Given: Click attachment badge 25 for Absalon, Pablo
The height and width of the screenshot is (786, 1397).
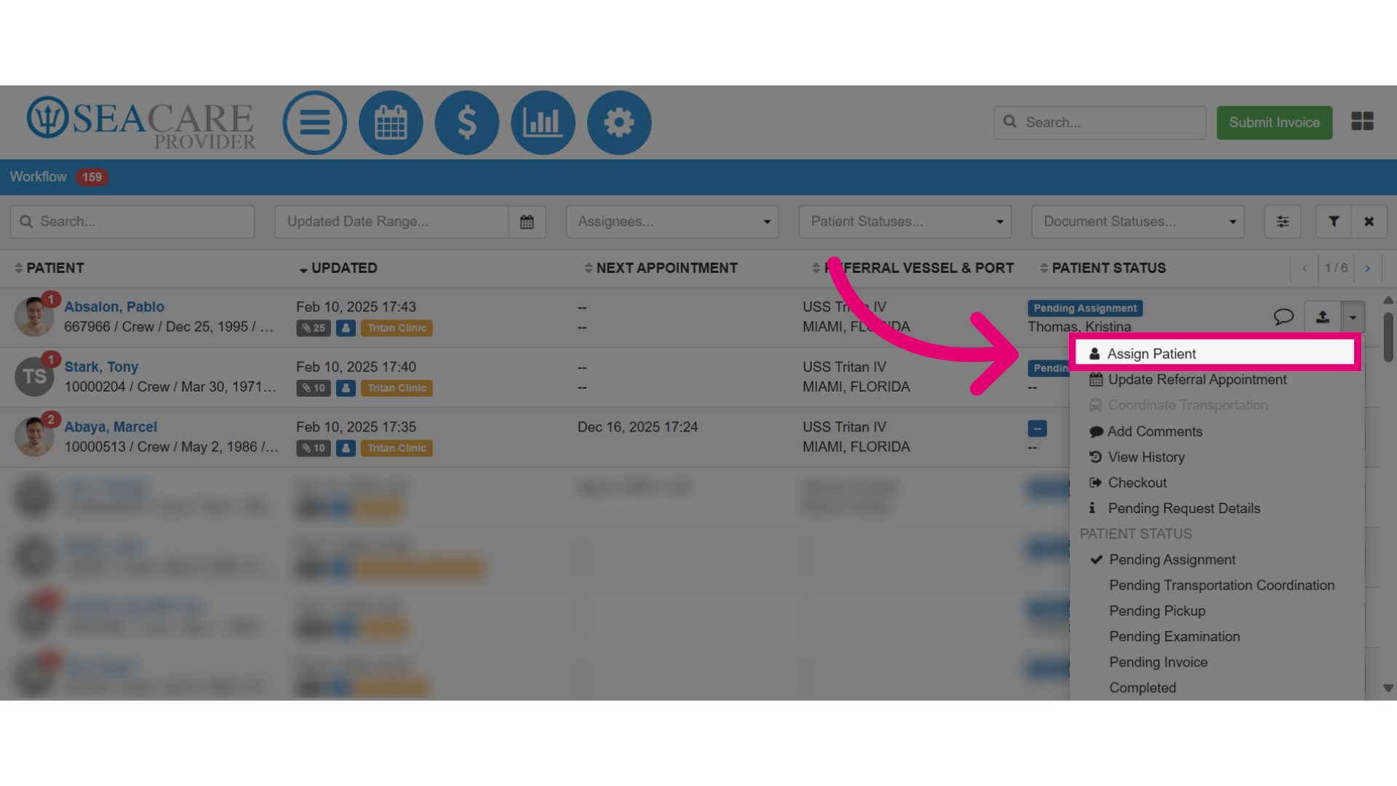Looking at the screenshot, I should 314,328.
